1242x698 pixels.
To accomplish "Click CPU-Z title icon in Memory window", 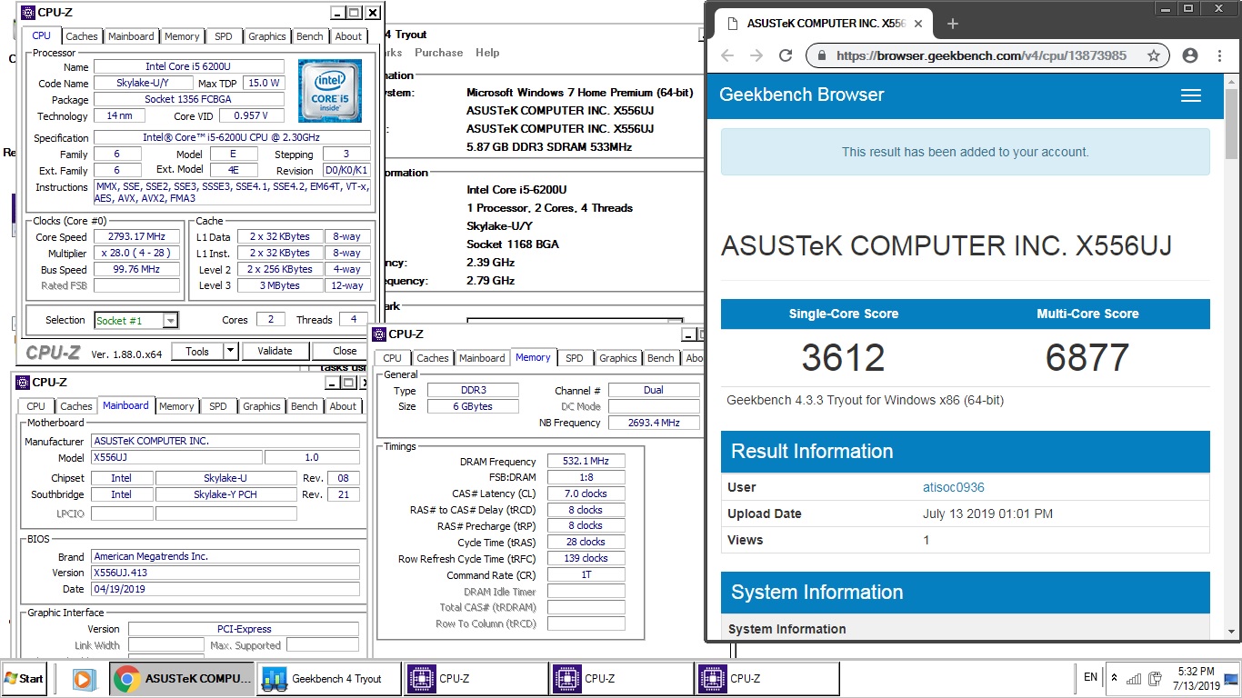I will pyautogui.click(x=381, y=334).
